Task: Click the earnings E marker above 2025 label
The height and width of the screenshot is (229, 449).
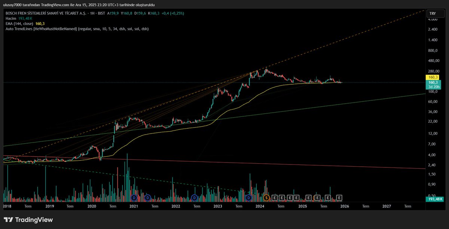Action: point(309,197)
